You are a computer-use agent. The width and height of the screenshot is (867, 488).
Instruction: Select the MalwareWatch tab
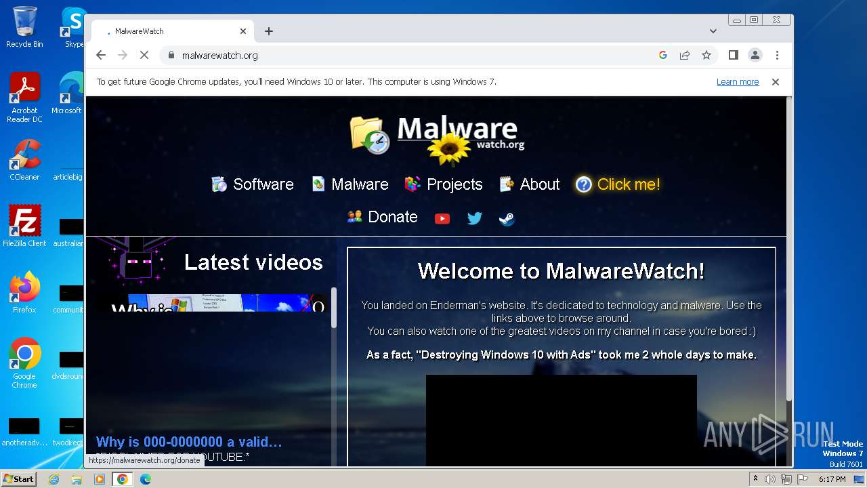coord(173,31)
